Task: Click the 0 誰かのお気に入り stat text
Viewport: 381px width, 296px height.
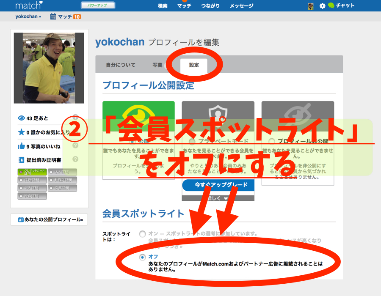Action: click(x=48, y=132)
